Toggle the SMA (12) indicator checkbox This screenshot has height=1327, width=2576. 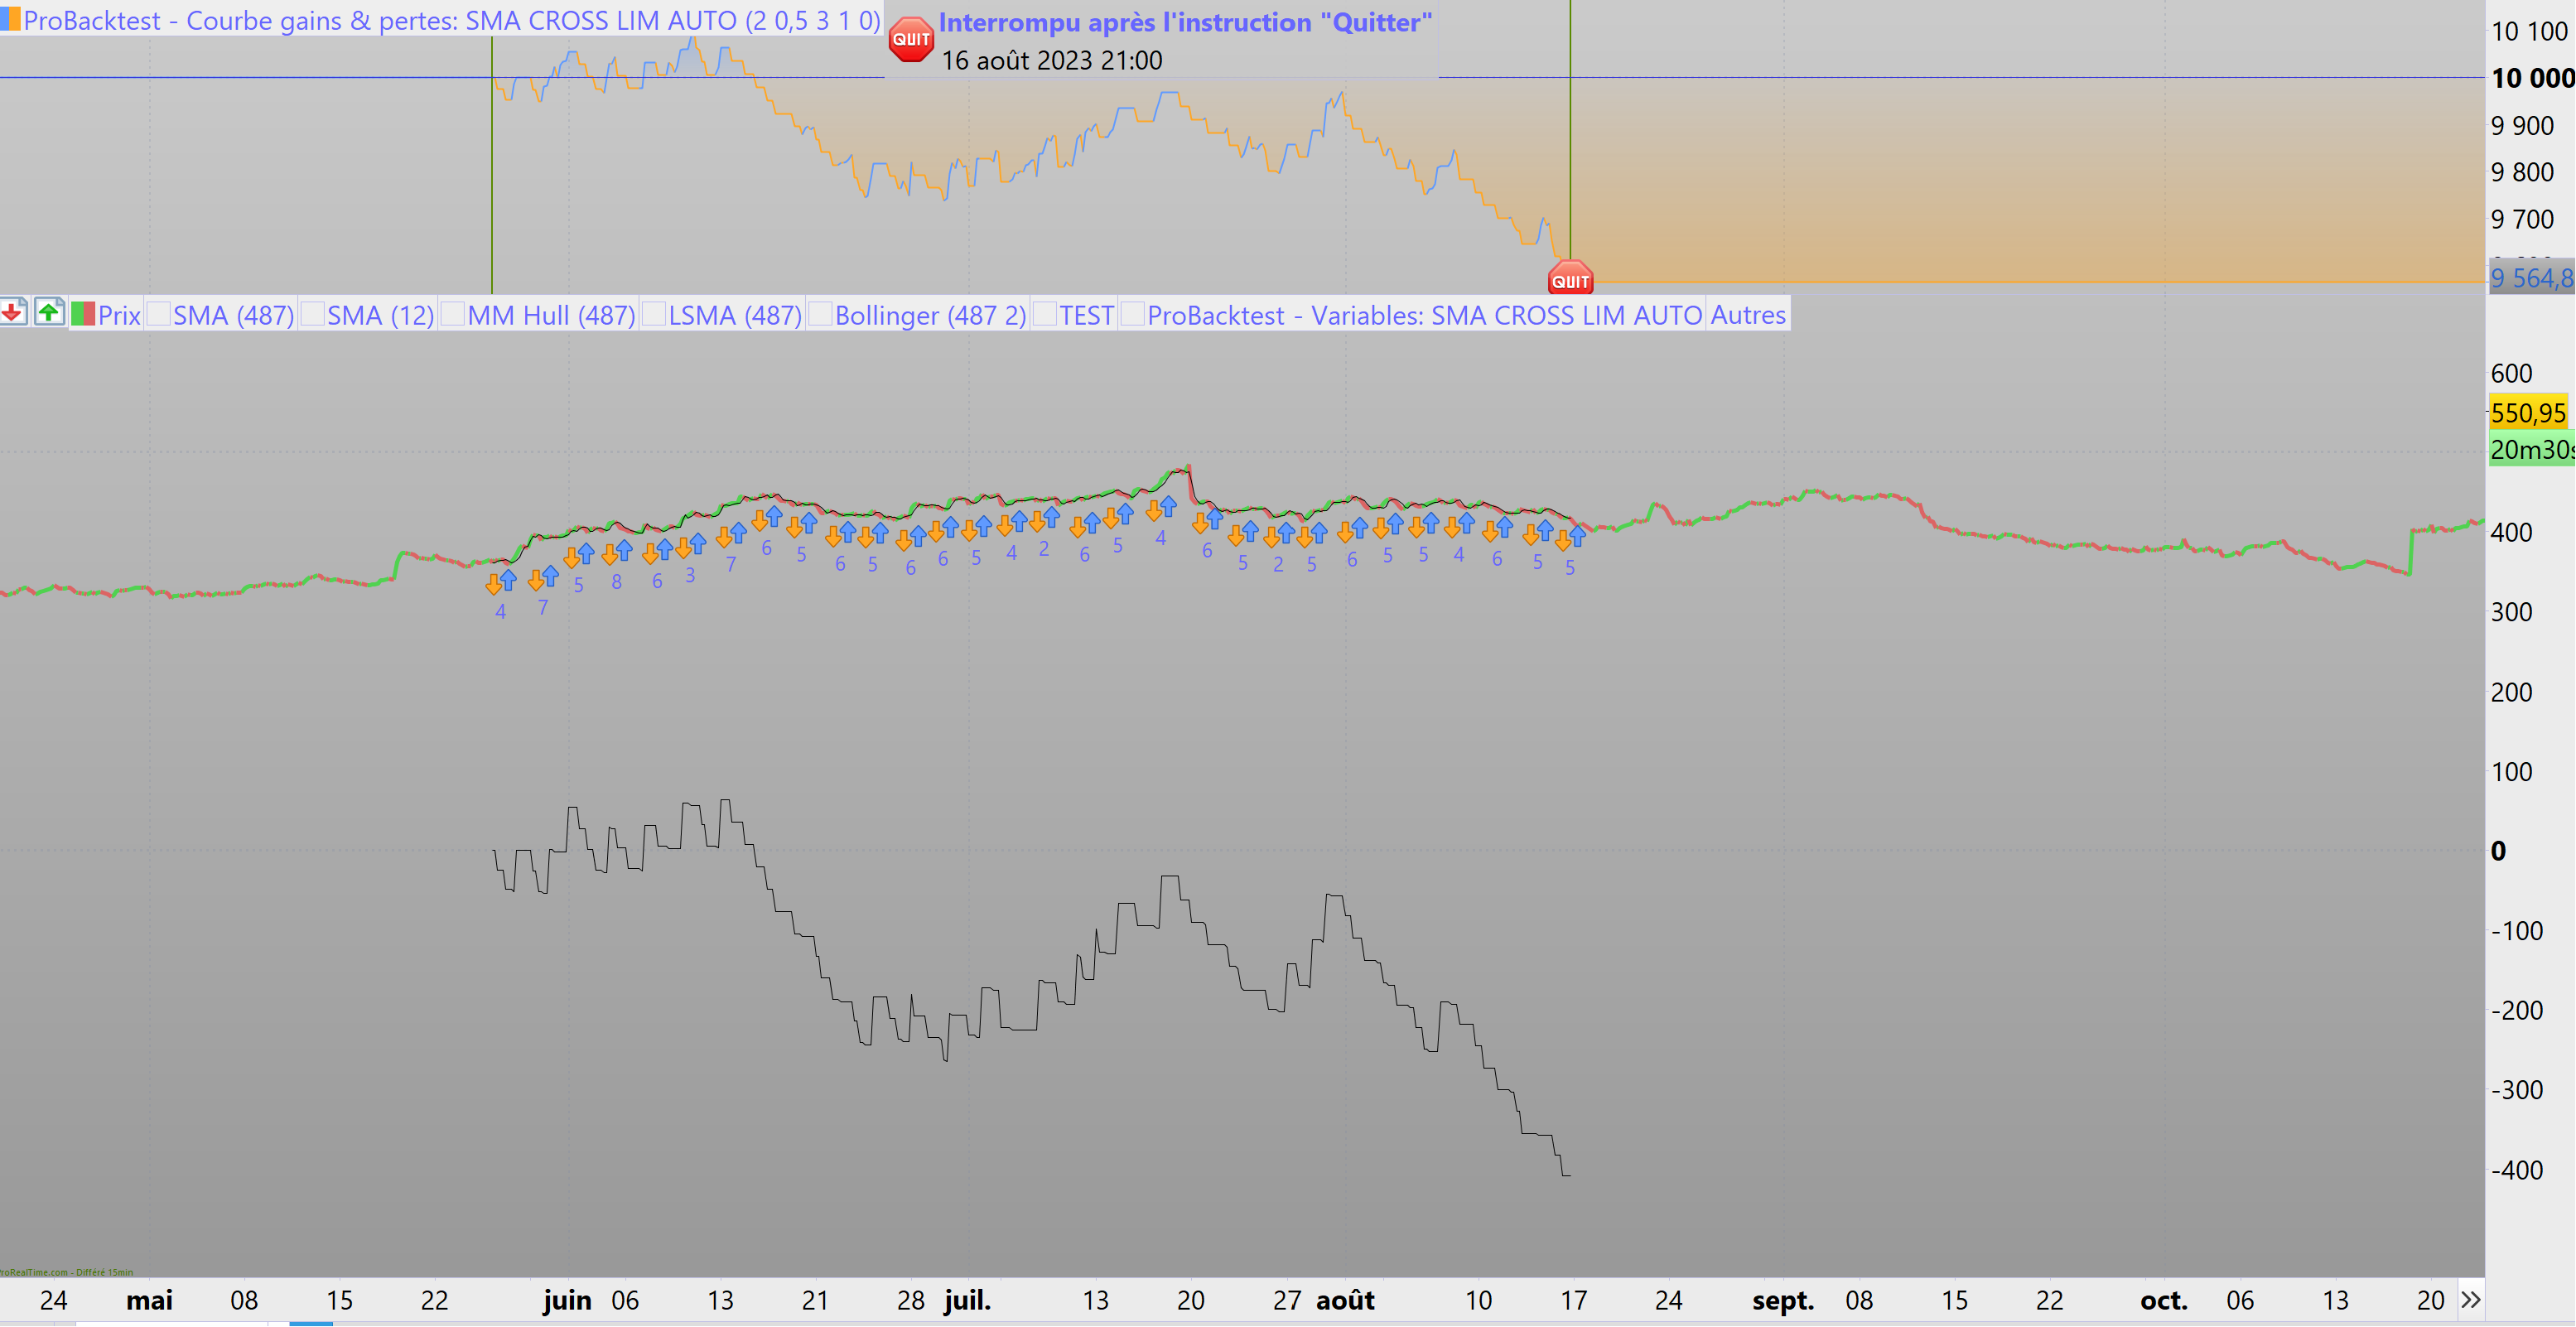coord(313,315)
